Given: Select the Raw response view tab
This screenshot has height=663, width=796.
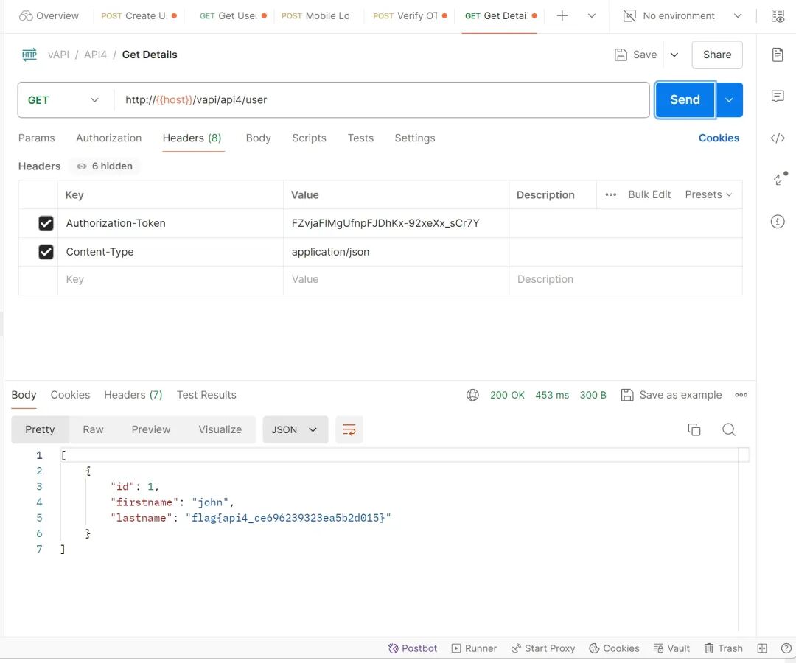Looking at the screenshot, I should [x=93, y=429].
